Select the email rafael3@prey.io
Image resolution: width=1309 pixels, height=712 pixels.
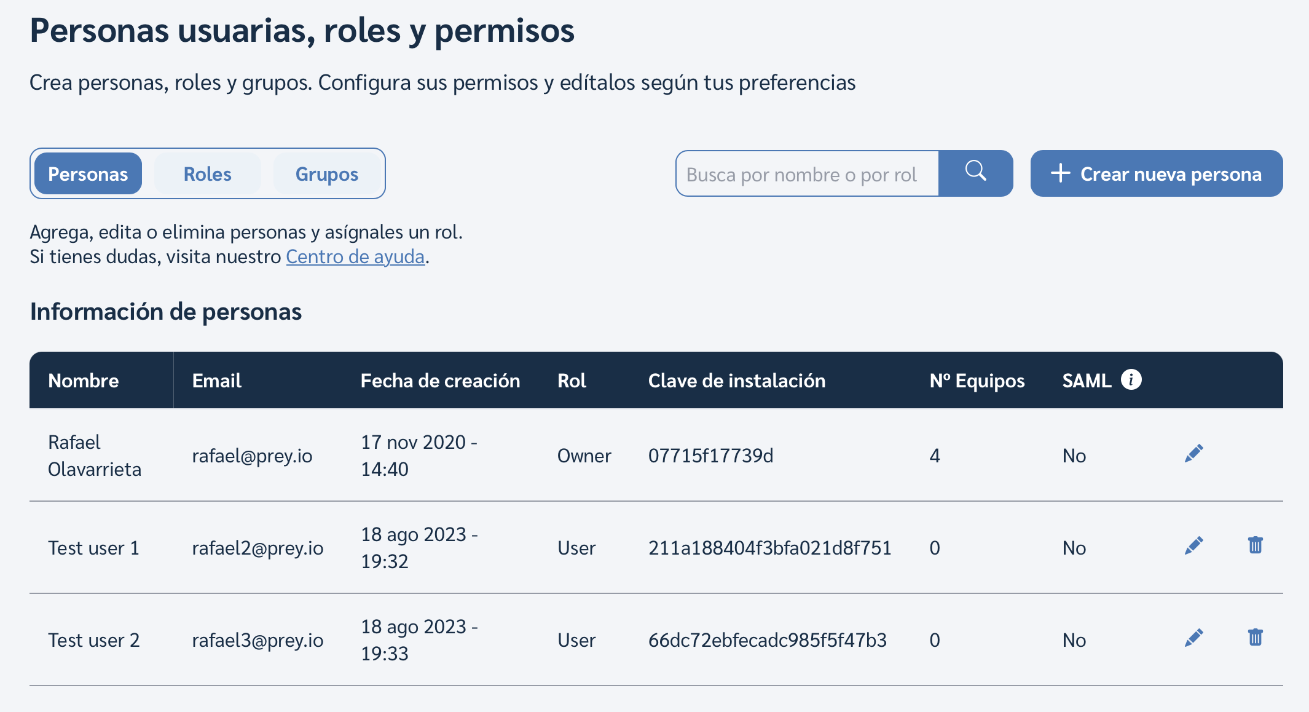[x=257, y=640]
